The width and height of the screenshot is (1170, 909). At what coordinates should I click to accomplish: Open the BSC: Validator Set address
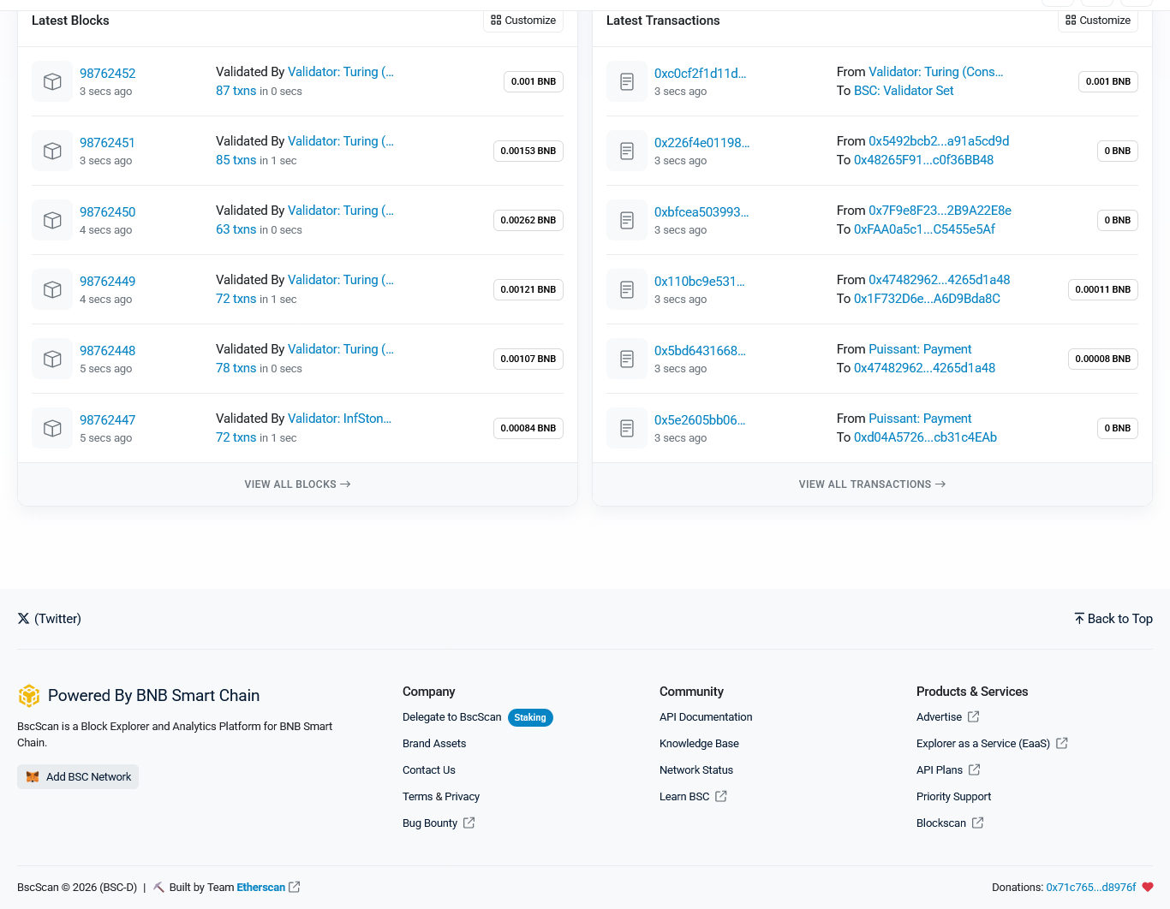(x=904, y=91)
